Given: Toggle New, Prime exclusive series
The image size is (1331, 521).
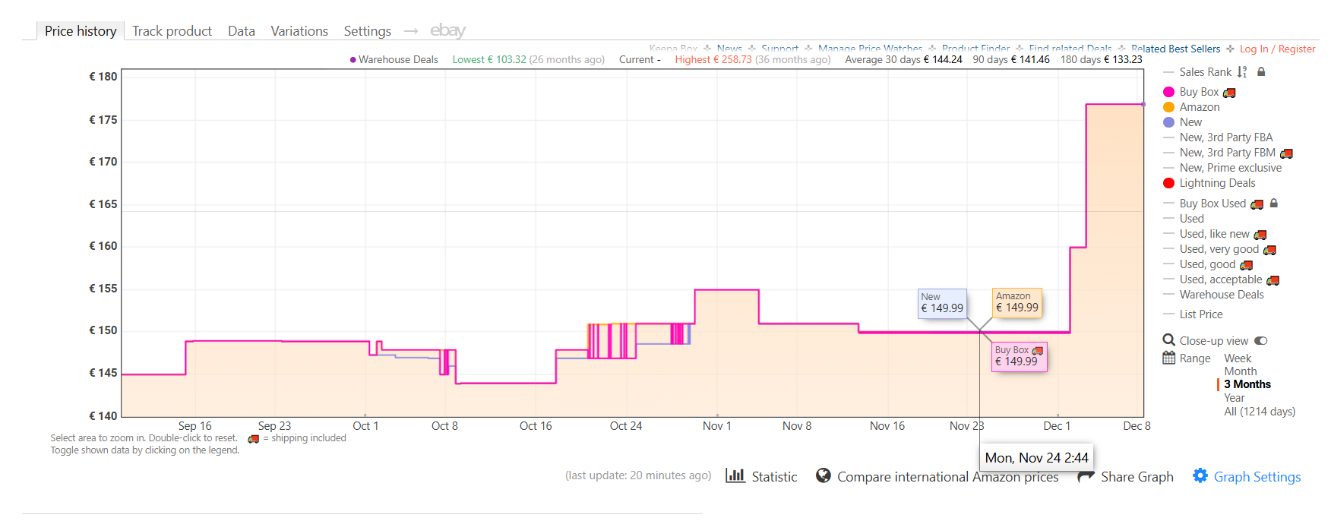Looking at the screenshot, I should click(1231, 168).
